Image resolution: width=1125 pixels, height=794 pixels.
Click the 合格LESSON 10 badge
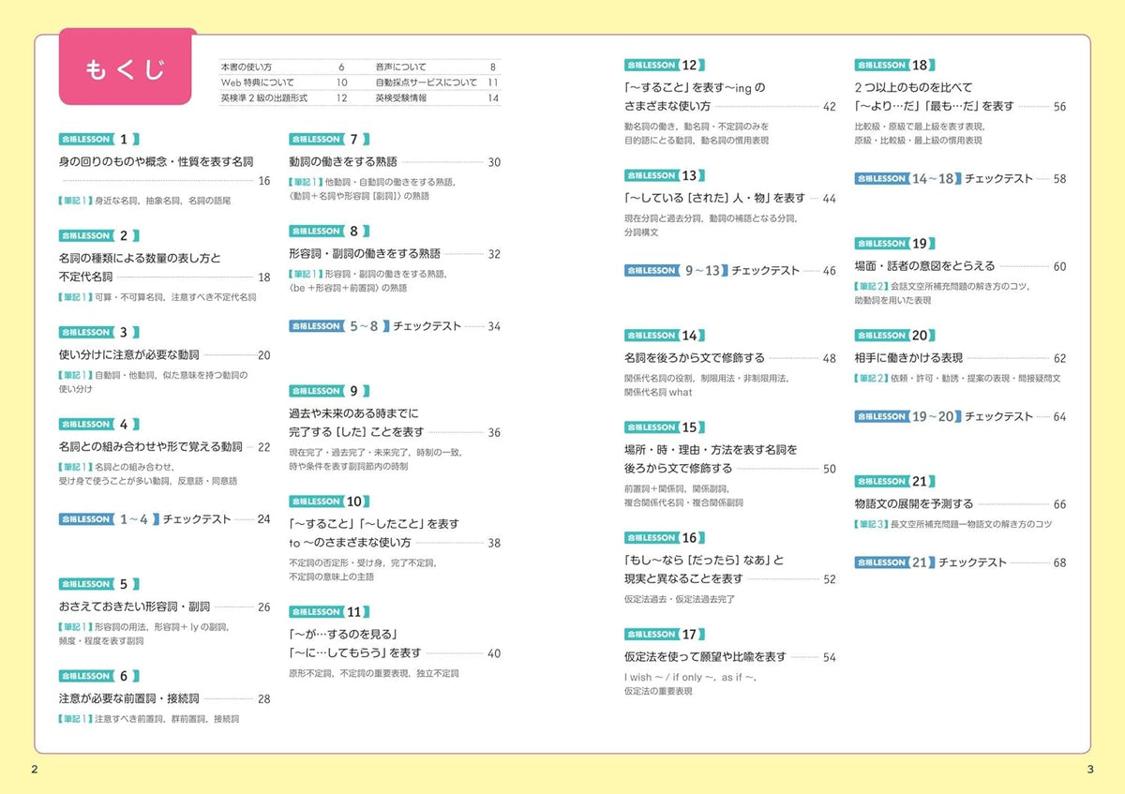[x=330, y=502]
